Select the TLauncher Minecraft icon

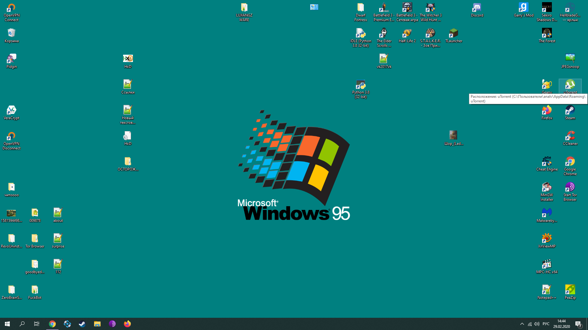(x=454, y=35)
